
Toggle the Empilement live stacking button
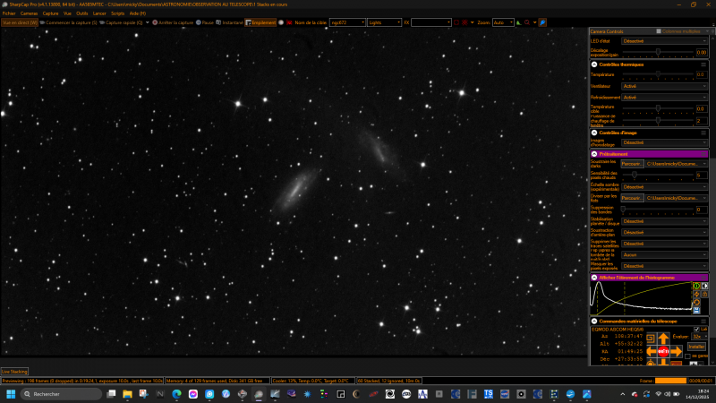point(260,22)
